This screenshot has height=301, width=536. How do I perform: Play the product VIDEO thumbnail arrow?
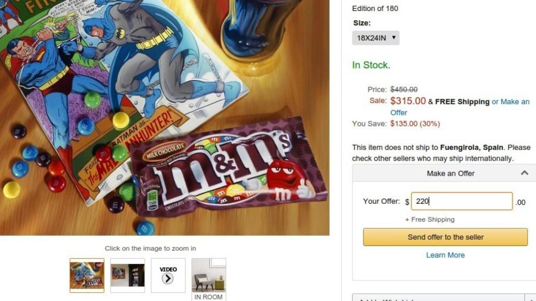click(168, 279)
